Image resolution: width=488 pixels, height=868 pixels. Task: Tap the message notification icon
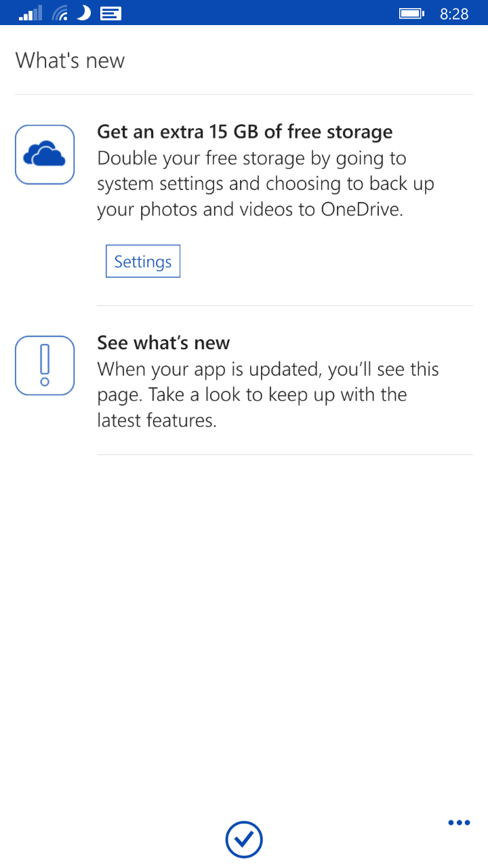point(111,13)
